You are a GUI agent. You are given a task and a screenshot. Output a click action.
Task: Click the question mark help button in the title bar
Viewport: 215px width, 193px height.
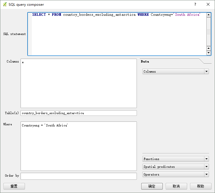195,4
